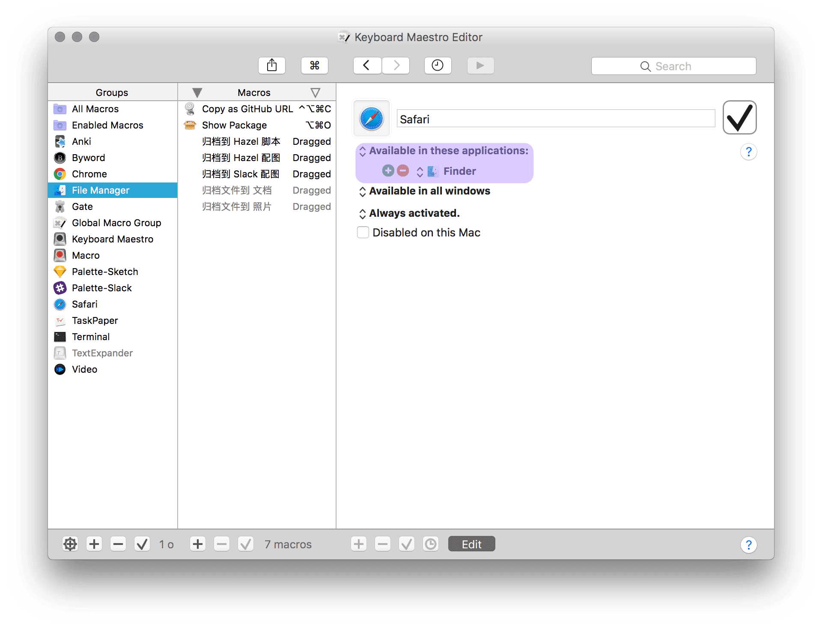Click the Search field

tap(673, 66)
